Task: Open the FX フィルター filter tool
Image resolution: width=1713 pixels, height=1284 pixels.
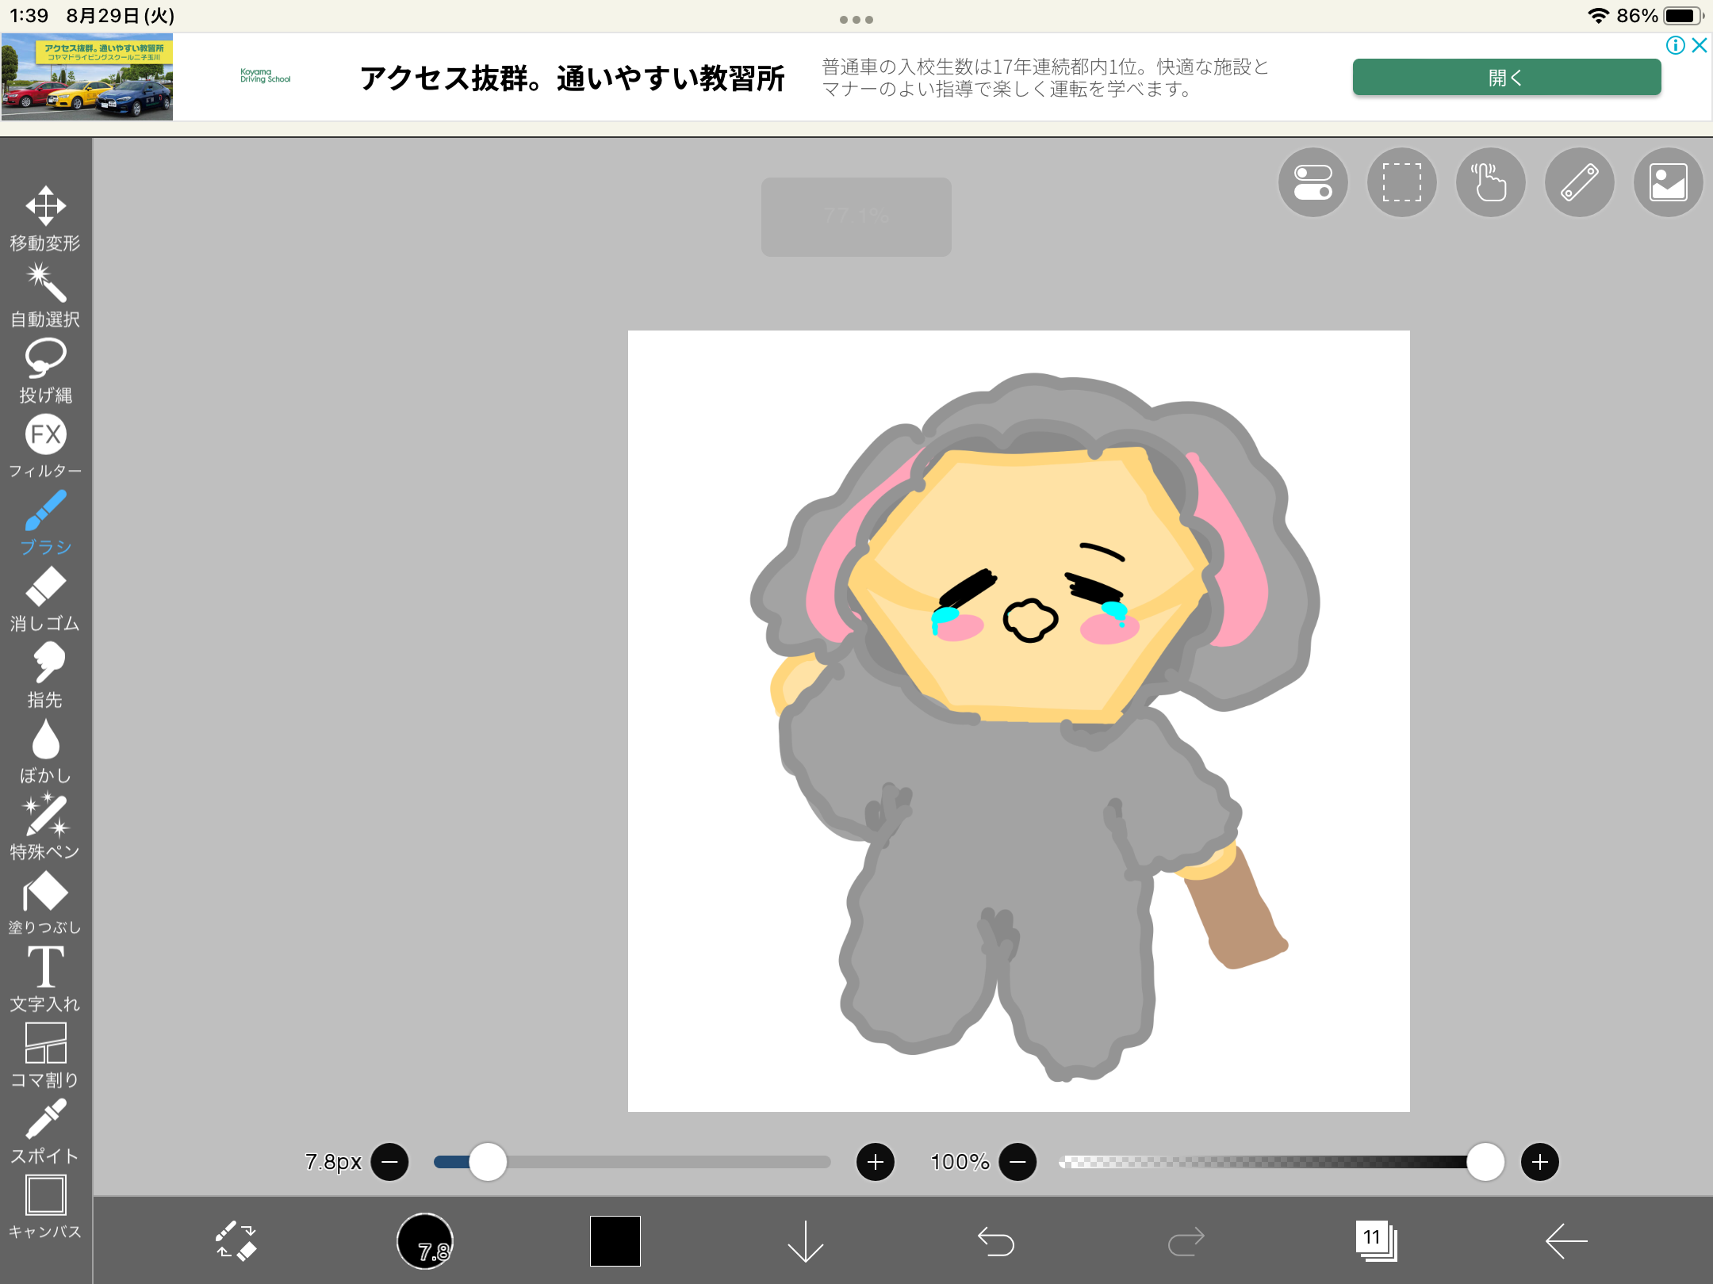Action: (x=45, y=447)
